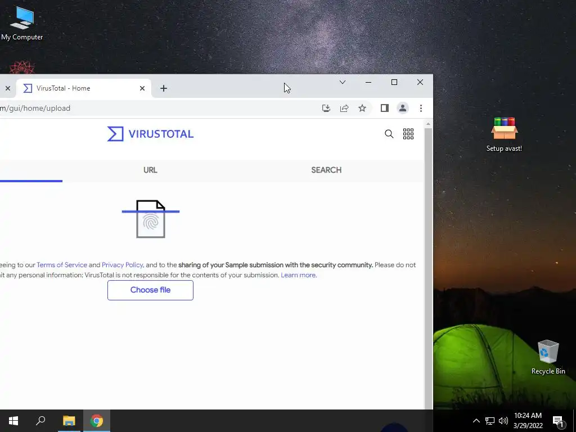Open volume speaker tray icon
576x432 pixels.
point(503,421)
